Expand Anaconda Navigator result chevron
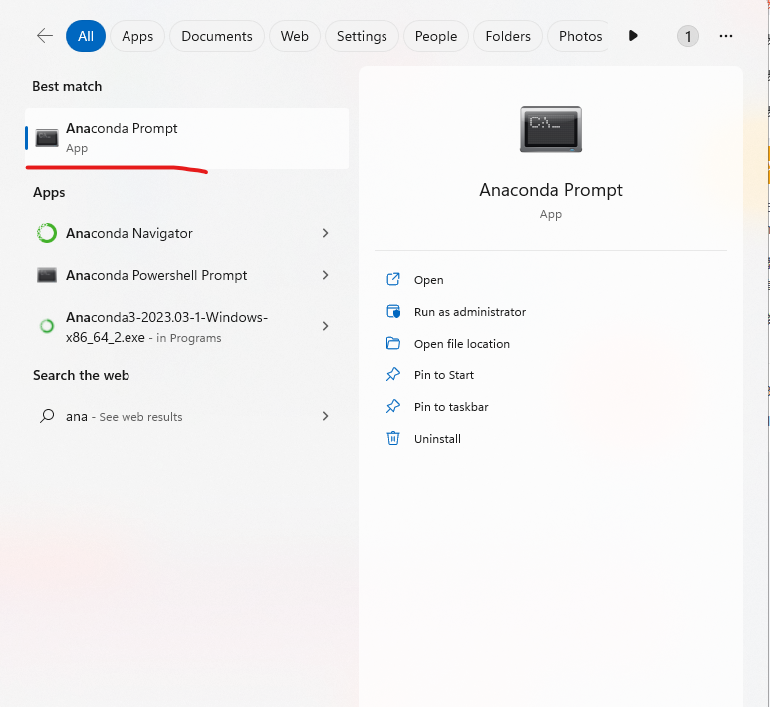 coord(325,233)
